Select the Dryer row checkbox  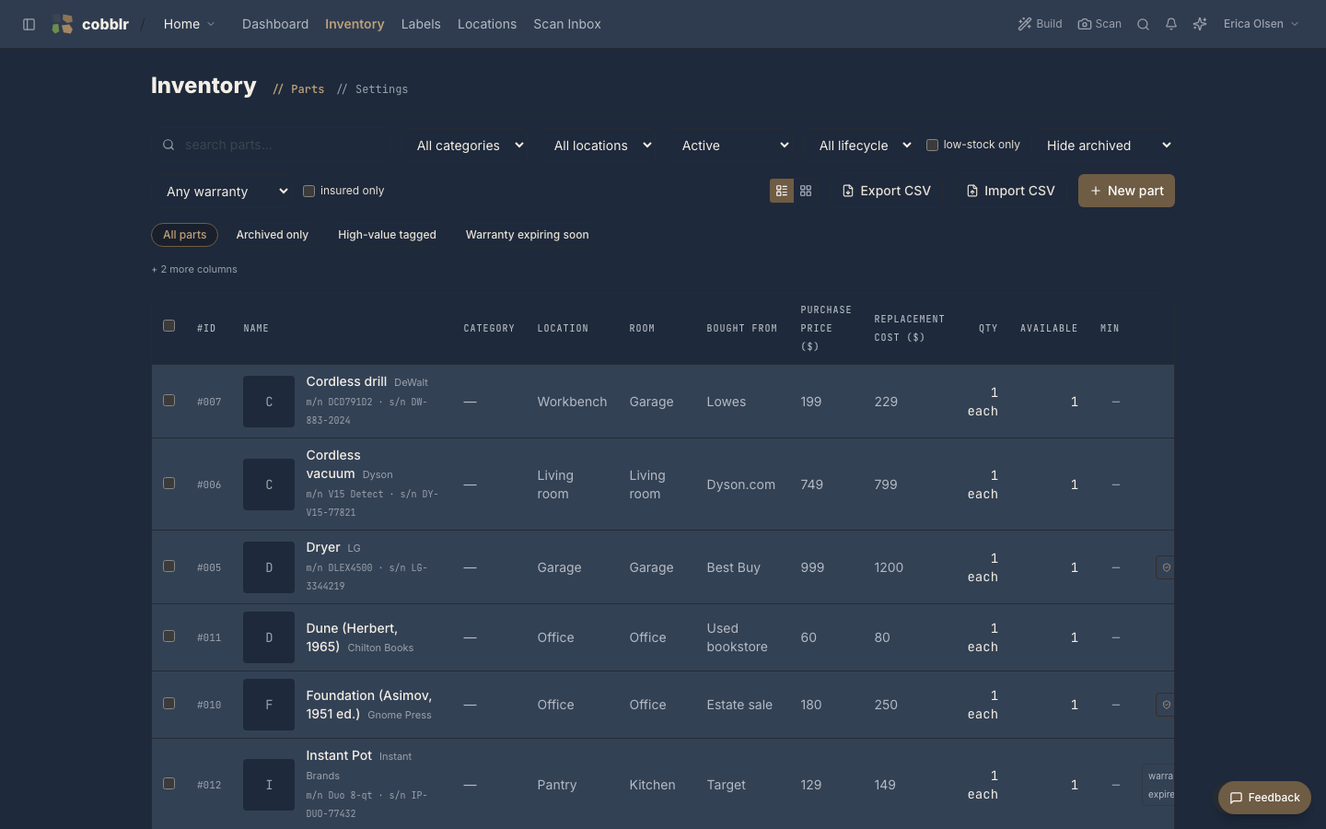tap(169, 566)
